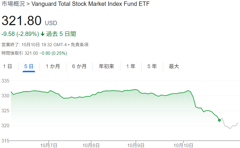The width and height of the screenshot is (240, 148).
Task: Click the green down arrow icon
Action: [x=42, y=34]
